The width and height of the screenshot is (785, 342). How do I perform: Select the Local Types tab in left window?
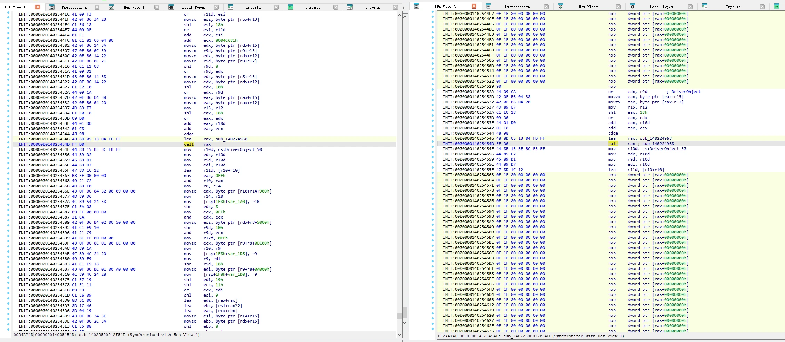pos(193,7)
